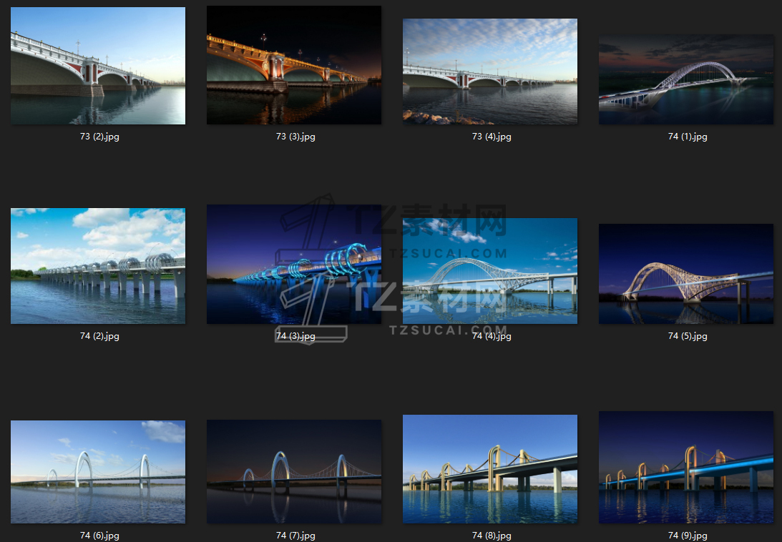Click file name 74 (7).jpg
782x542 pixels.
[x=295, y=536]
